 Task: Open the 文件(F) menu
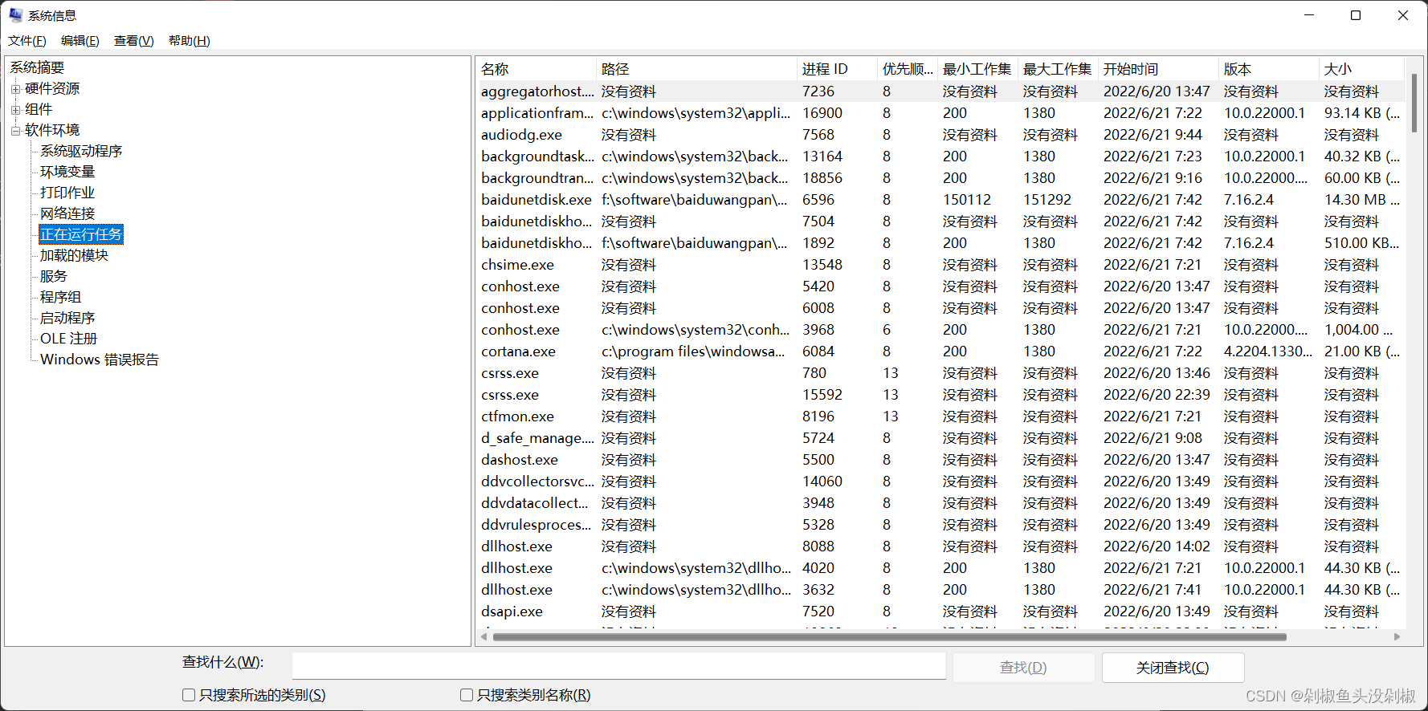(x=27, y=41)
